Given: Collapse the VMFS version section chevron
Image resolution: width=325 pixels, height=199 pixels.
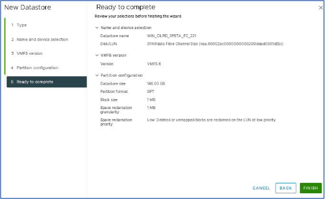Looking at the screenshot, I should pyautogui.click(x=97, y=55).
